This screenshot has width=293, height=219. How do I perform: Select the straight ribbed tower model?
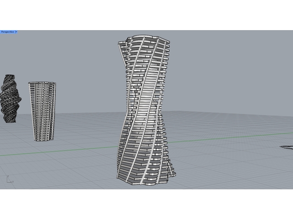pos(41,110)
